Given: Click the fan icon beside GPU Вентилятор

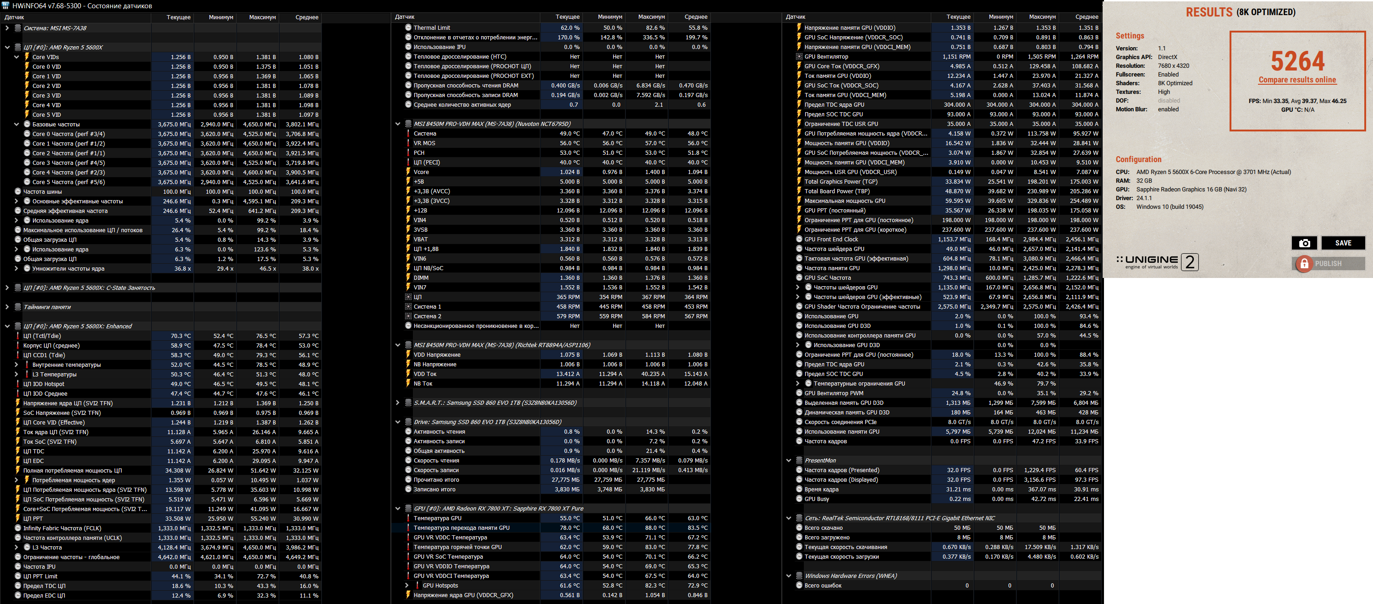Looking at the screenshot, I should click(x=799, y=56).
